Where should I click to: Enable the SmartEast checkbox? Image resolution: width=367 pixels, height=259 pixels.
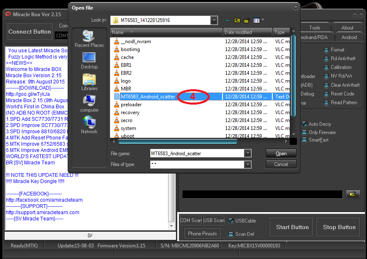(x=304, y=140)
